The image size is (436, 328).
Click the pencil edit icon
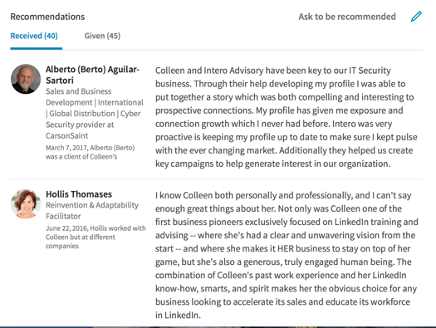pos(416,17)
